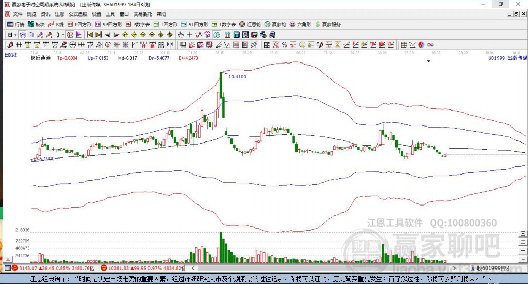This screenshot has height=284, width=528.
Task: Open the calculator icon
Action: tap(236, 35)
